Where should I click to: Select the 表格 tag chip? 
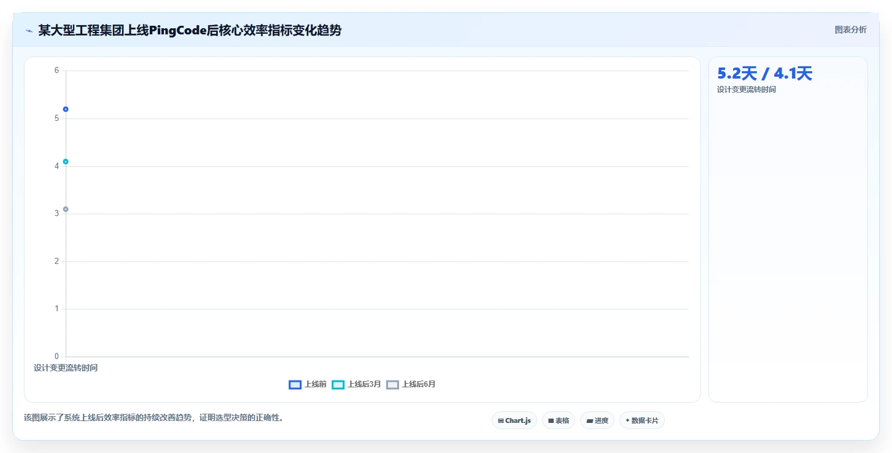[558, 420]
